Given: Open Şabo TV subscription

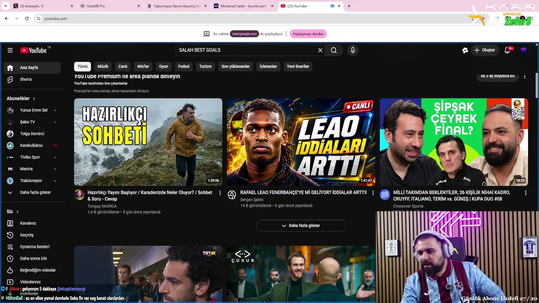Looking at the screenshot, I should coord(32,122).
